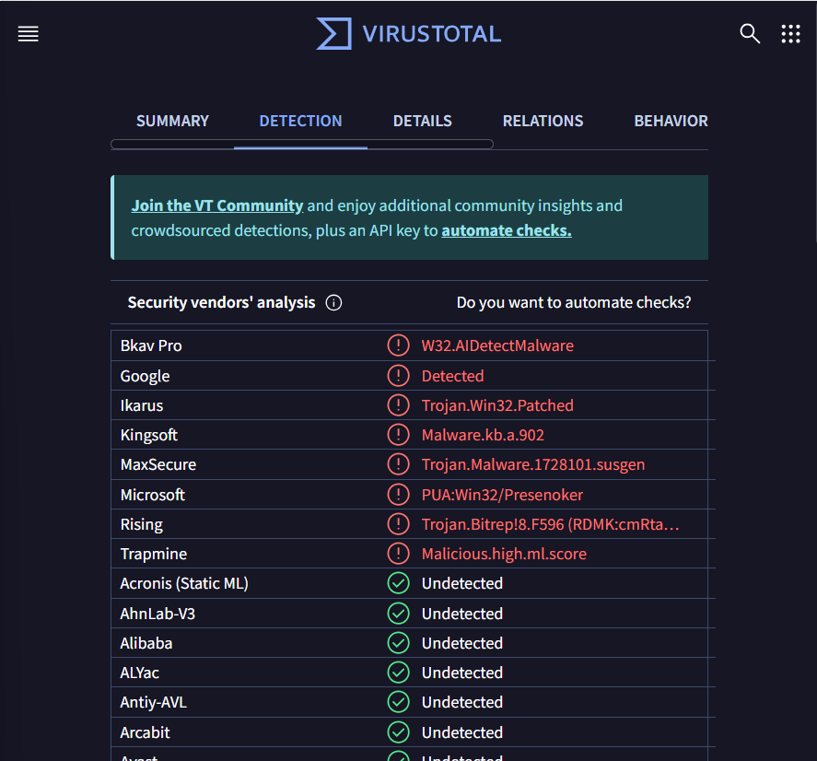Click the checkmark icon in ALYac row
This screenshot has height=761, width=817.
point(398,673)
